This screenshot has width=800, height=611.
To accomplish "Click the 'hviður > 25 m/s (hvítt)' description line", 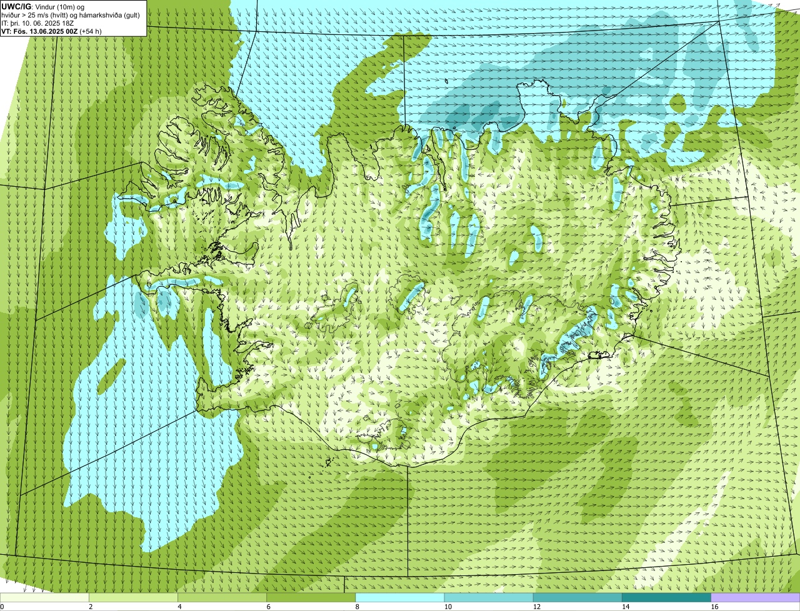I will click(x=70, y=15).
